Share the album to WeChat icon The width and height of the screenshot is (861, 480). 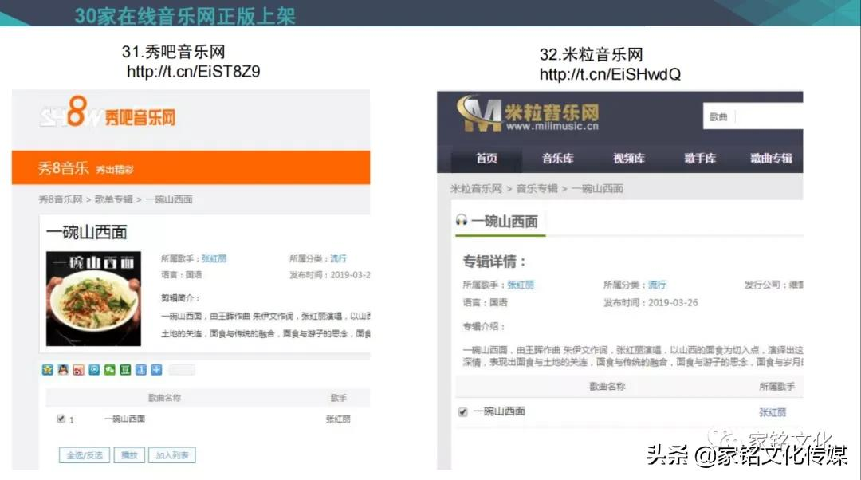pyautogui.click(x=108, y=369)
